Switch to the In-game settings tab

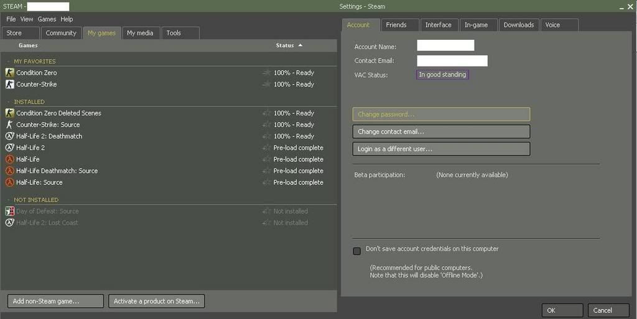click(x=476, y=25)
